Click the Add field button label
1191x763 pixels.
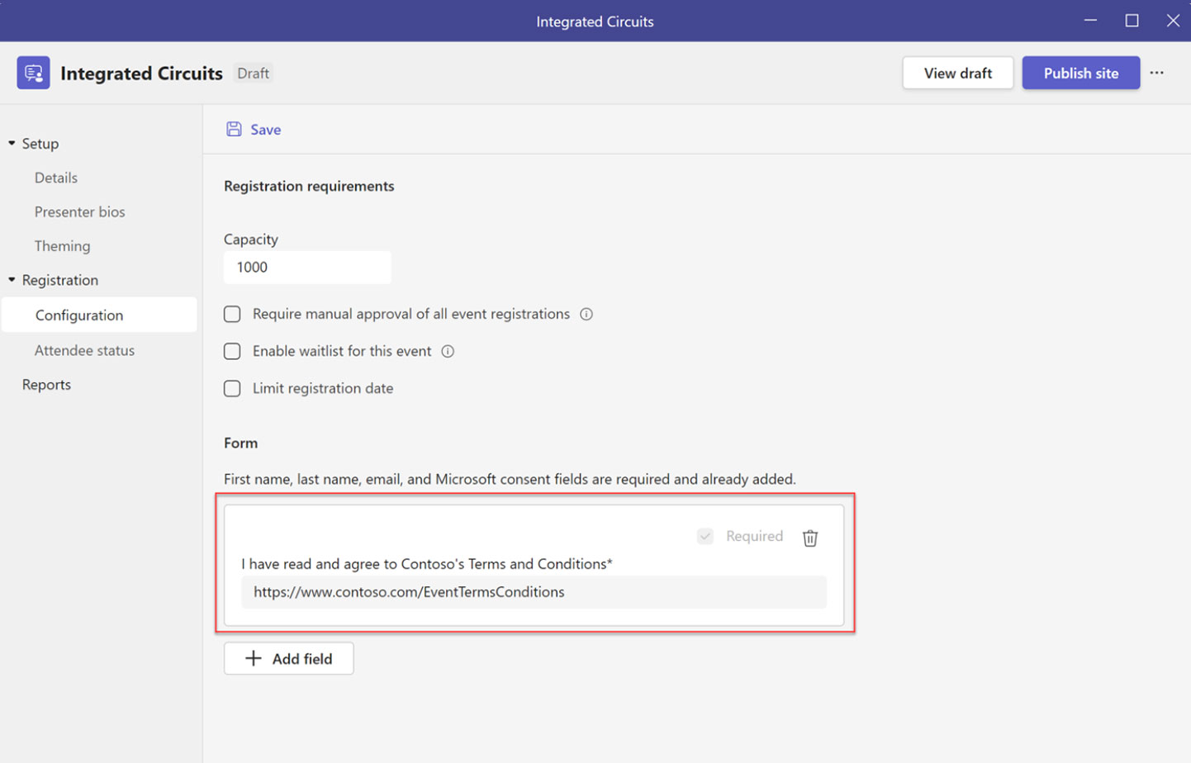click(x=302, y=658)
